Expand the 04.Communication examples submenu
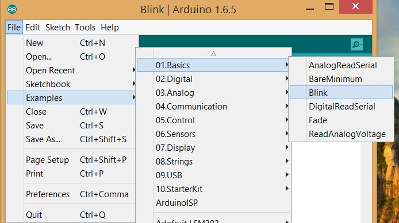 [x=213, y=106]
